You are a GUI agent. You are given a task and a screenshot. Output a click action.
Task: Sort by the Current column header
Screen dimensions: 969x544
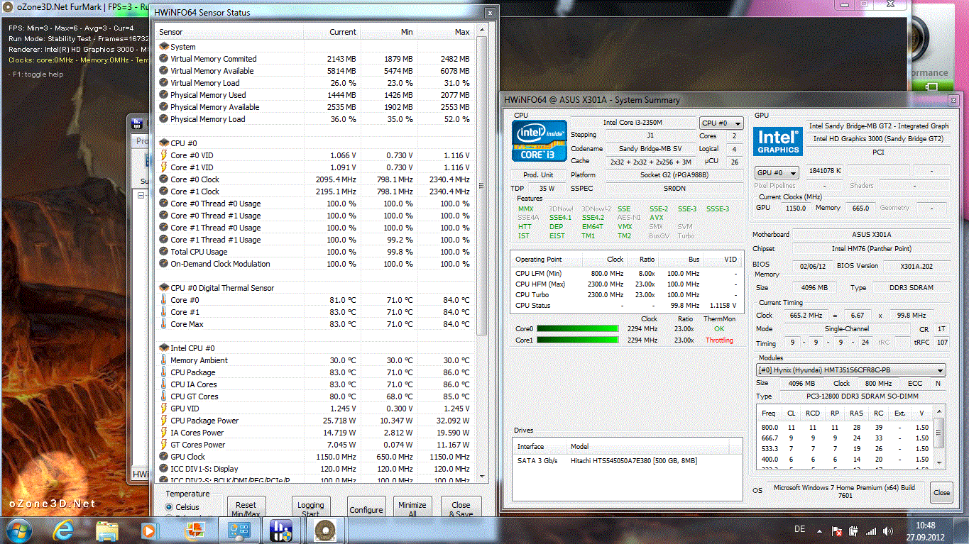point(332,32)
